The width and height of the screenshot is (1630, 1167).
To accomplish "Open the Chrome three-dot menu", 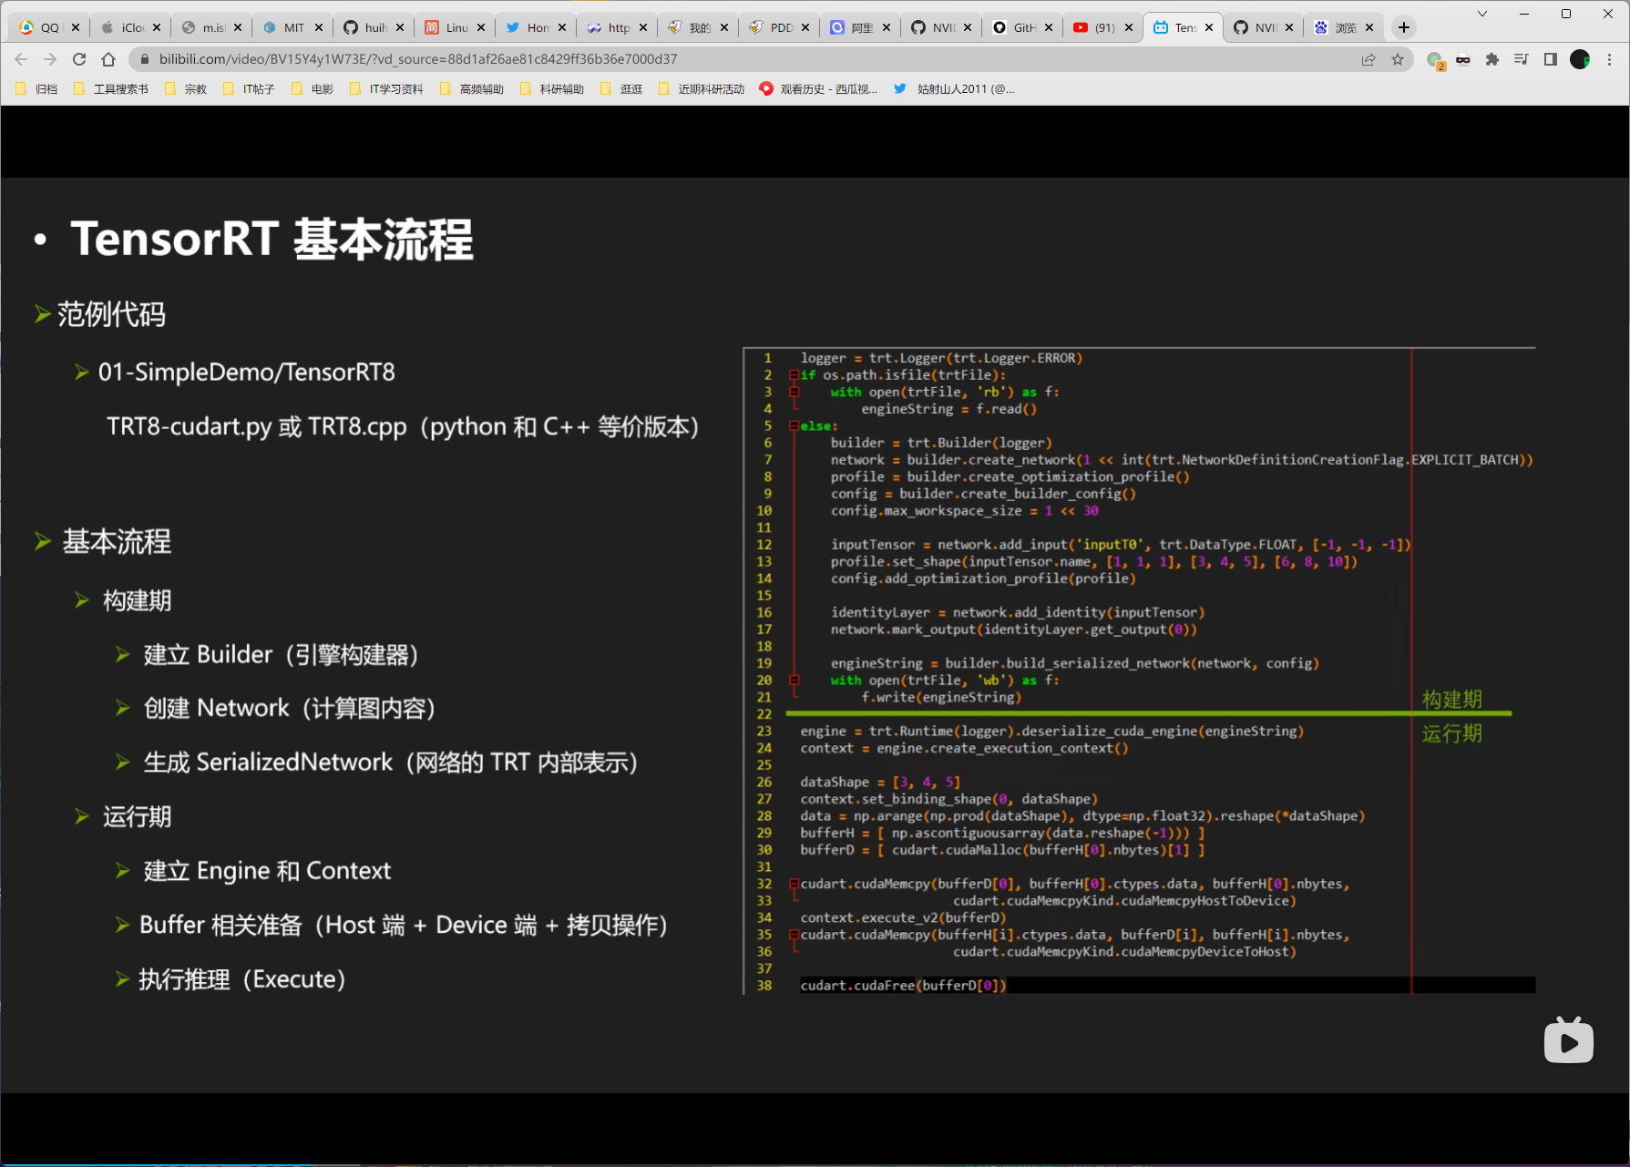I will (1609, 59).
